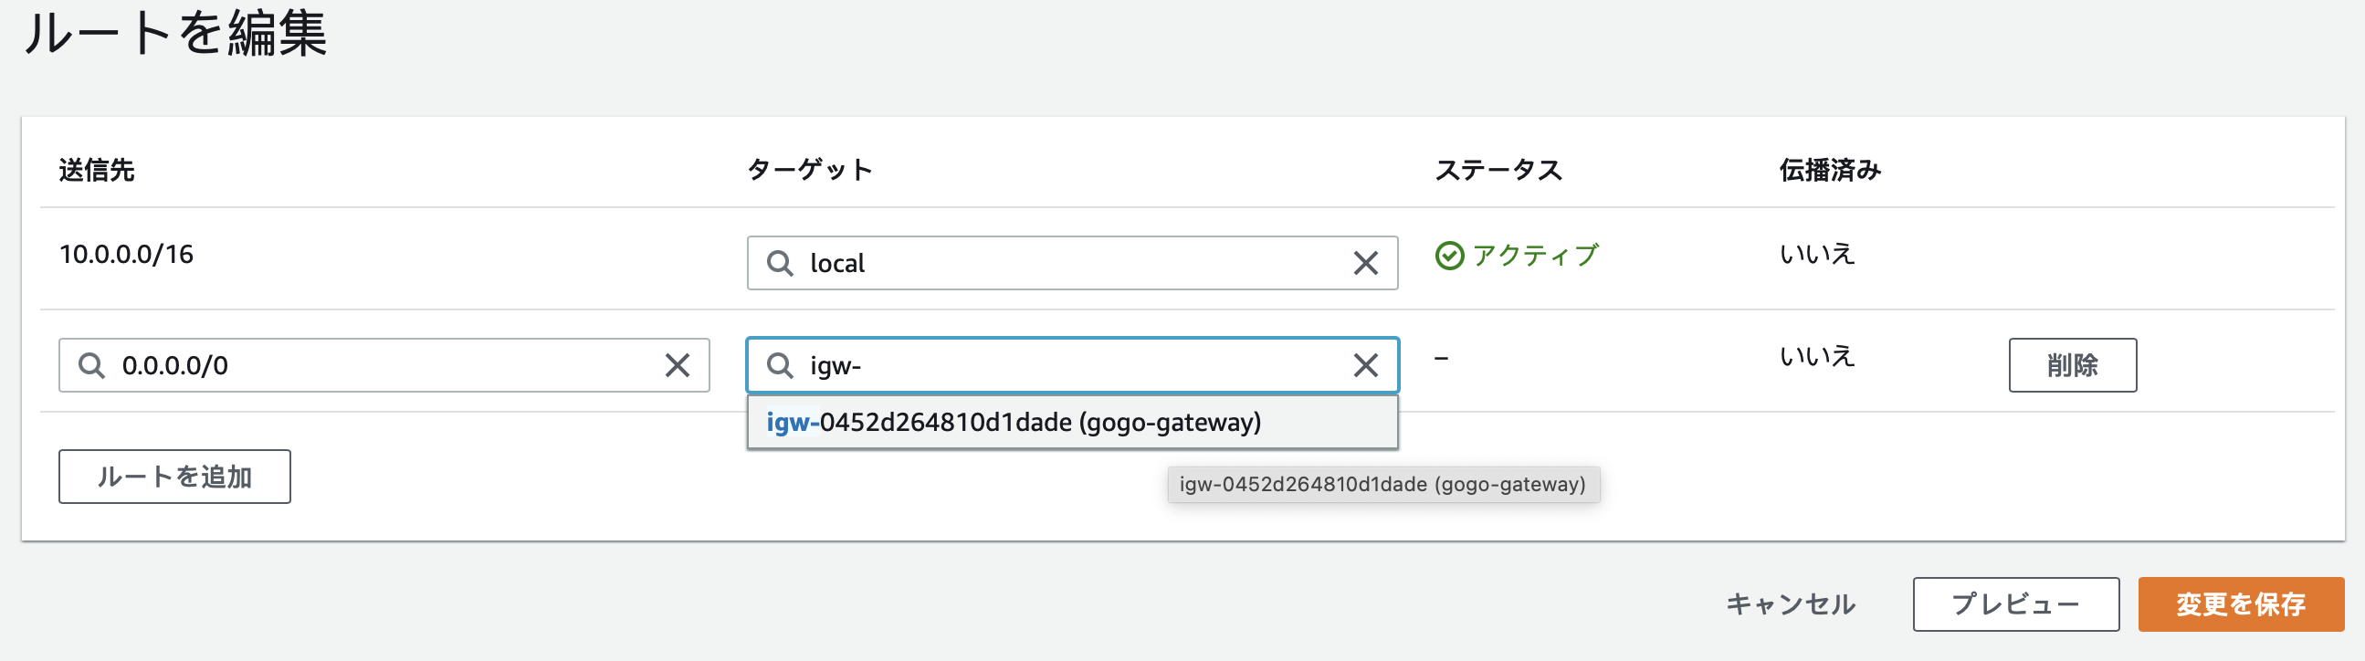Open the プレビュー of changes
The height and width of the screenshot is (661, 2365).
2015,604
